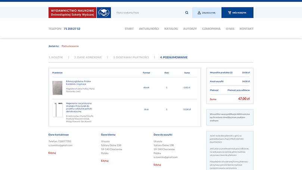Screen dimensions: 302x170
Task: Click the cart icon in Mój koszyk
Action: (x=230, y=13)
